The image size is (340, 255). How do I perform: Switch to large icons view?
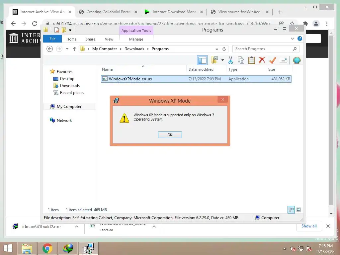pyautogui.click(x=298, y=210)
